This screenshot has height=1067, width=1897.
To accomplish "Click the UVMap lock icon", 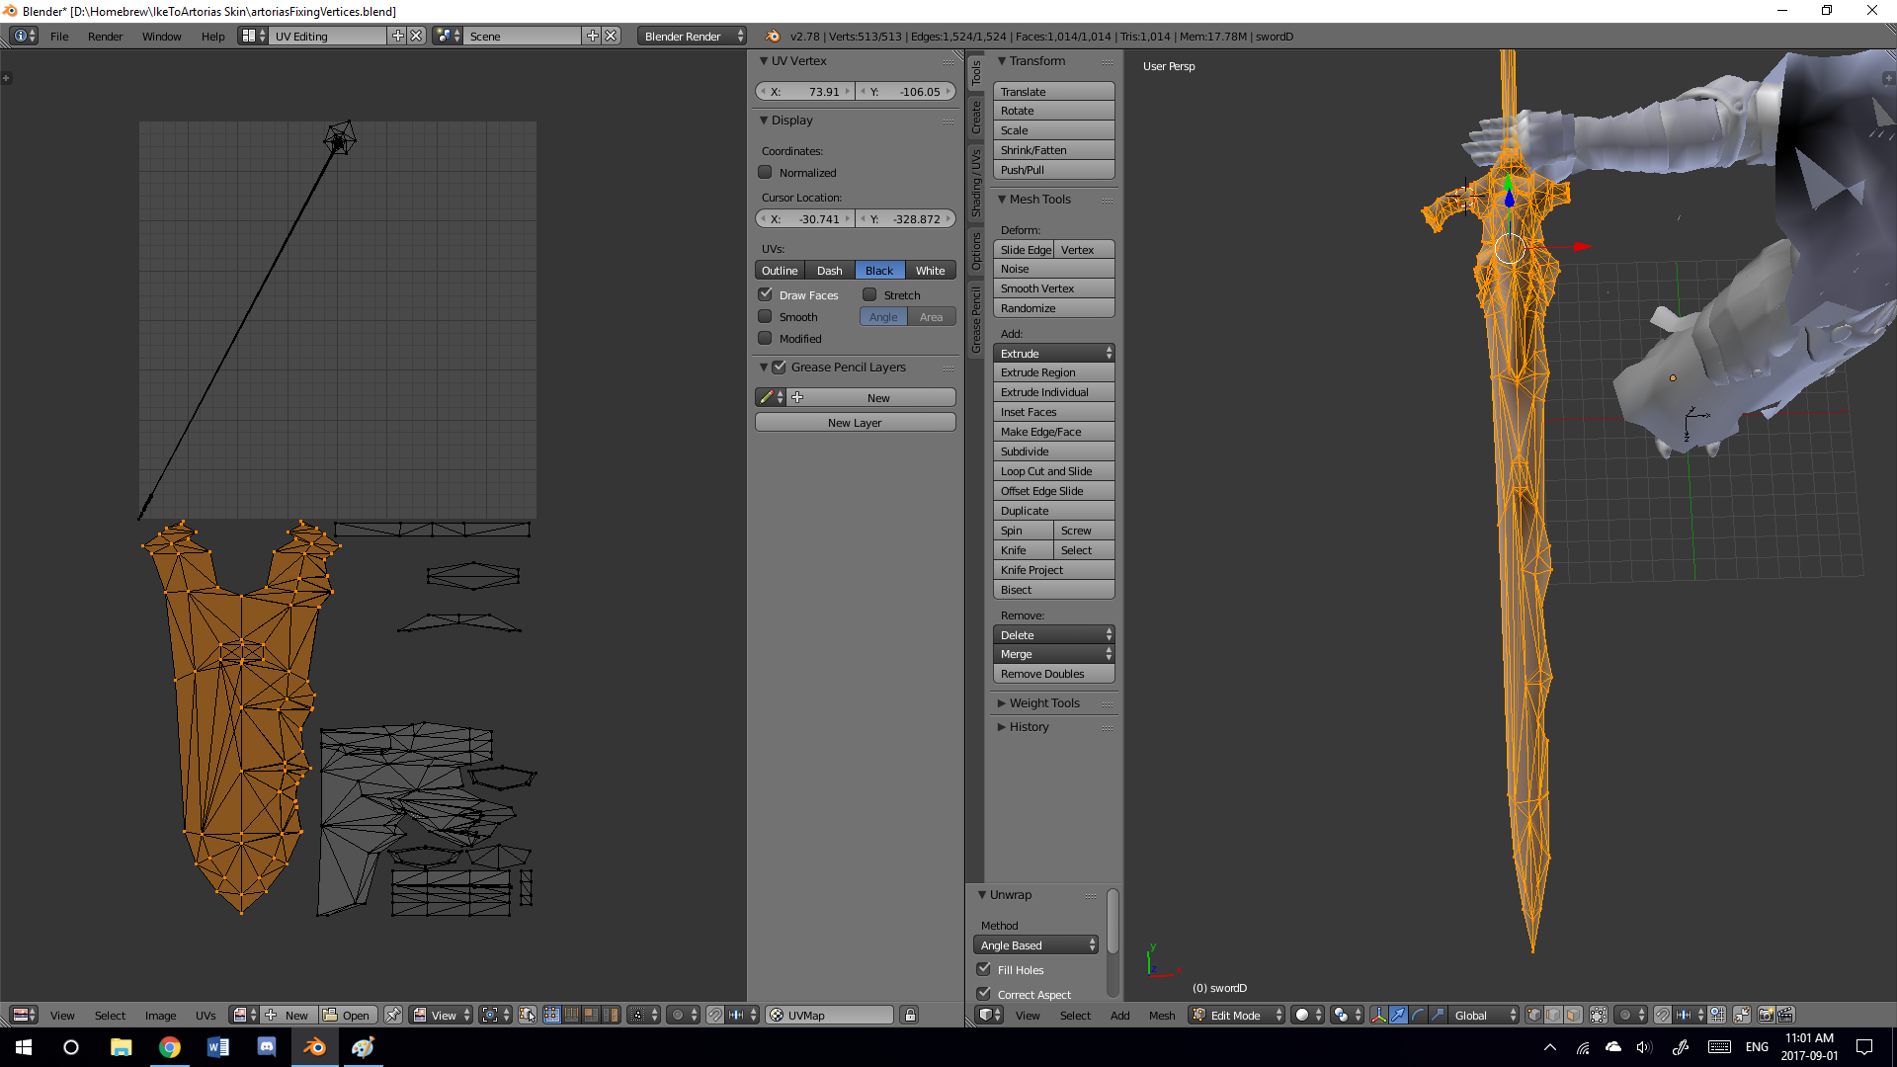I will click(910, 1015).
